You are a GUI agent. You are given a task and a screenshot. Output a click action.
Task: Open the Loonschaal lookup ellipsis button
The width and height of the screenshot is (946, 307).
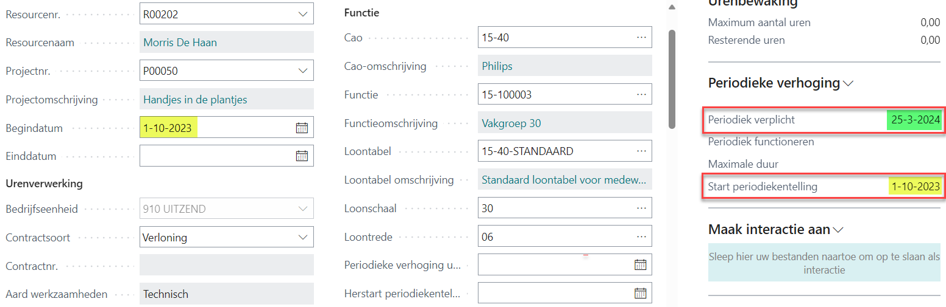point(641,208)
